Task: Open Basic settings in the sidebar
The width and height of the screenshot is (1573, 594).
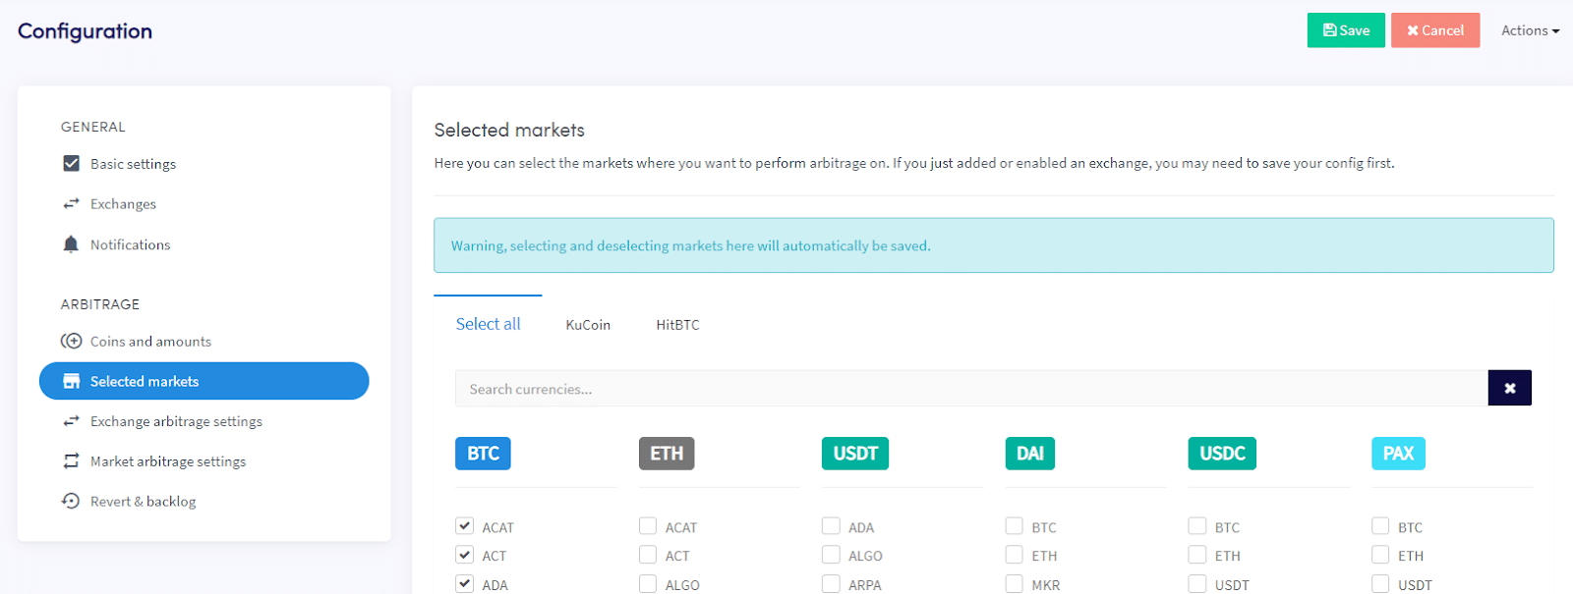Action: (x=133, y=163)
